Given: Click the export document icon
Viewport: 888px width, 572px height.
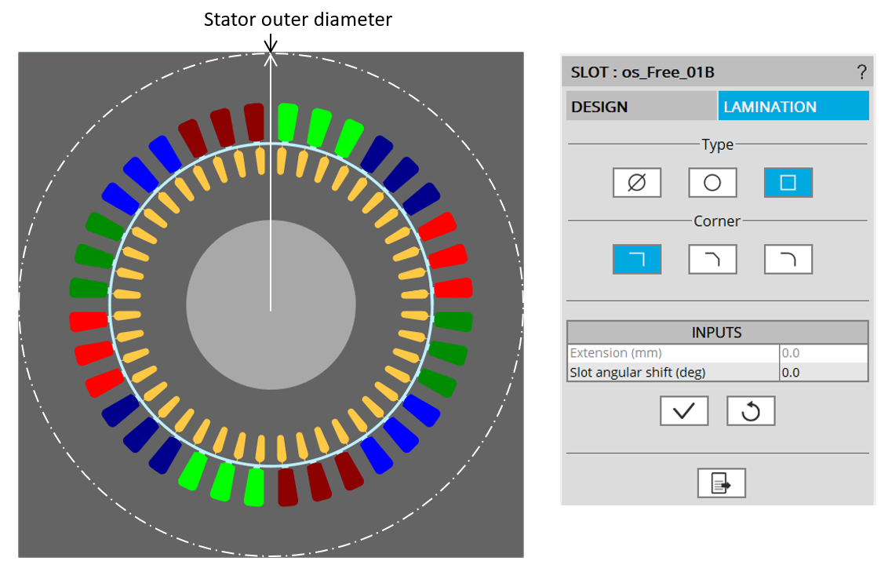Looking at the screenshot, I should coord(721,483).
